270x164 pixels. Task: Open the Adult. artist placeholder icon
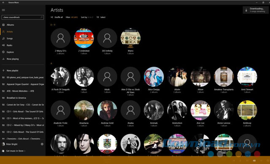tap(107, 77)
